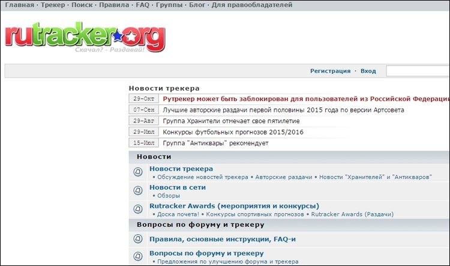Open Rutracker Awards (мероприятия и конкурсы) forum
Image resolution: width=450 pixels, height=266 pixels.
click(234, 206)
